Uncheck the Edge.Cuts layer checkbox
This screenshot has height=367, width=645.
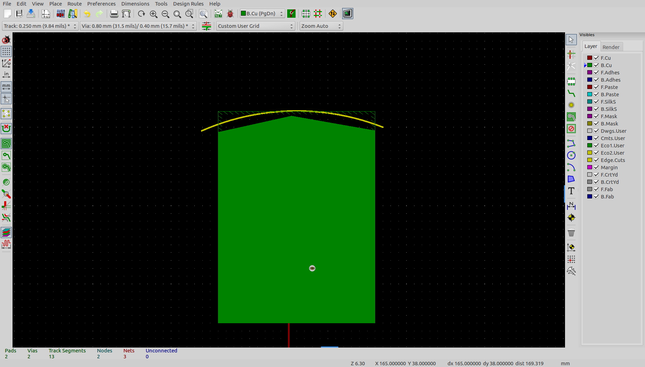pos(596,160)
